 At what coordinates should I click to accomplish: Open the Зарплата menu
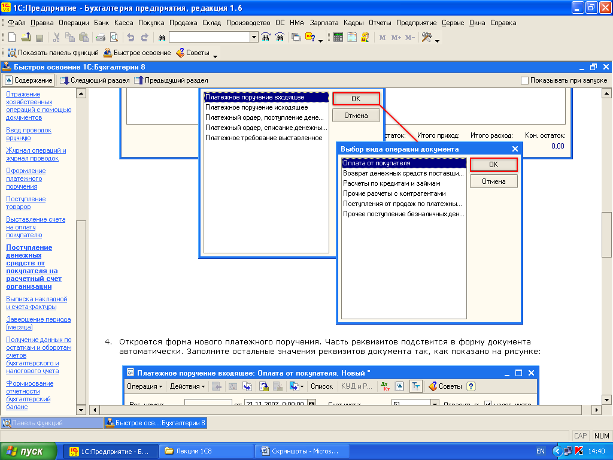324,23
